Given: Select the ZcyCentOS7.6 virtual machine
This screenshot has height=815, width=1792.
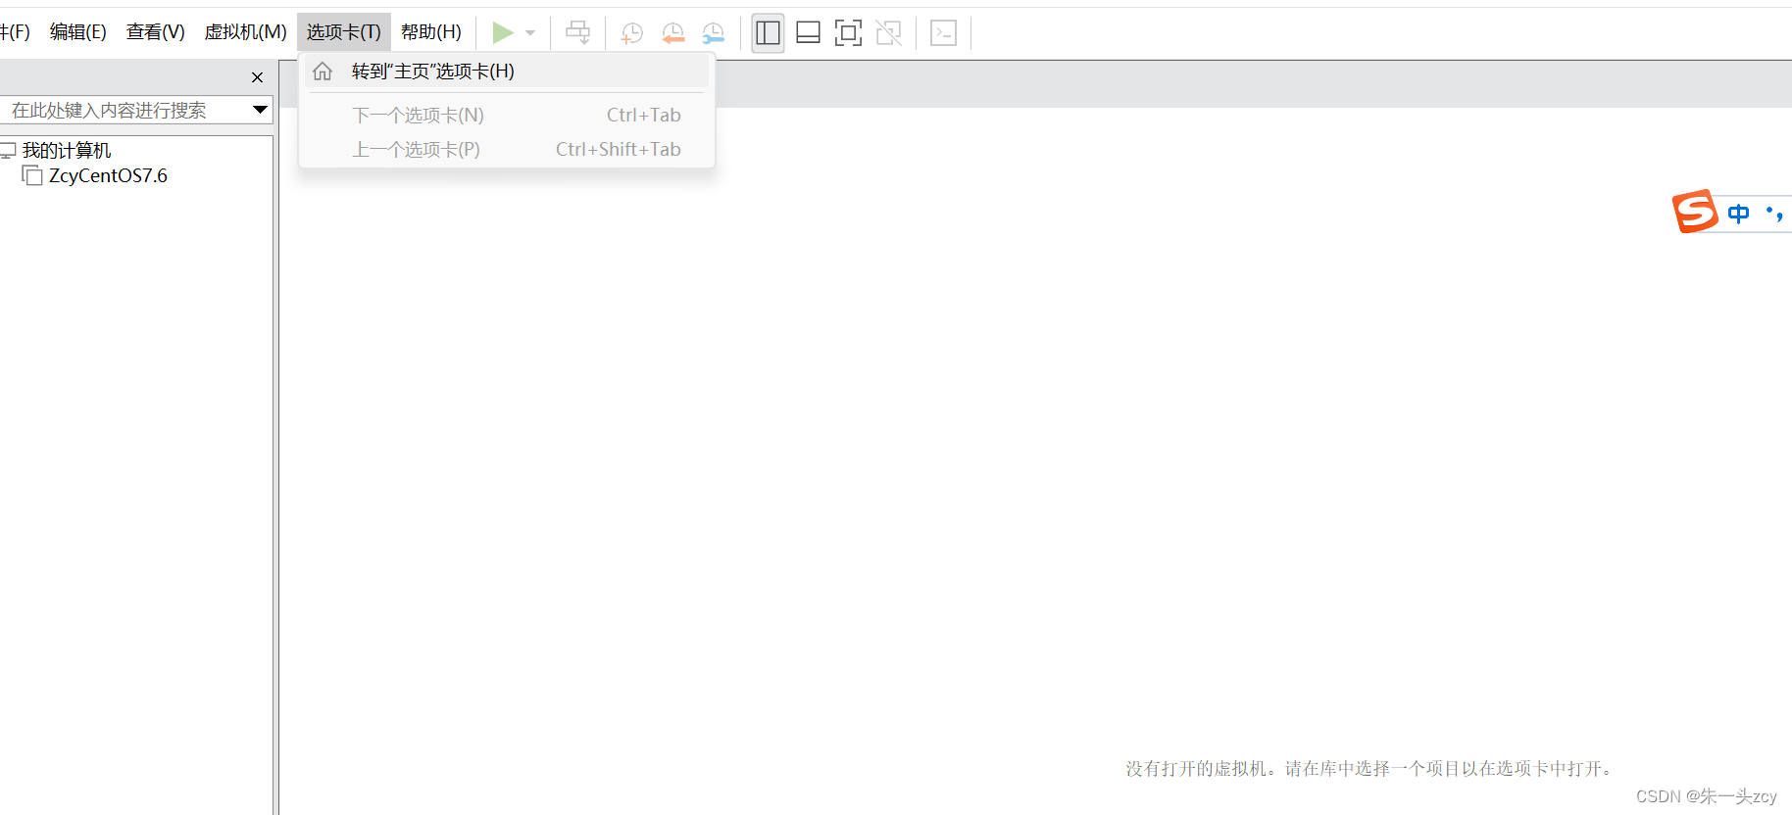Looking at the screenshot, I should click(x=108, y=176).
